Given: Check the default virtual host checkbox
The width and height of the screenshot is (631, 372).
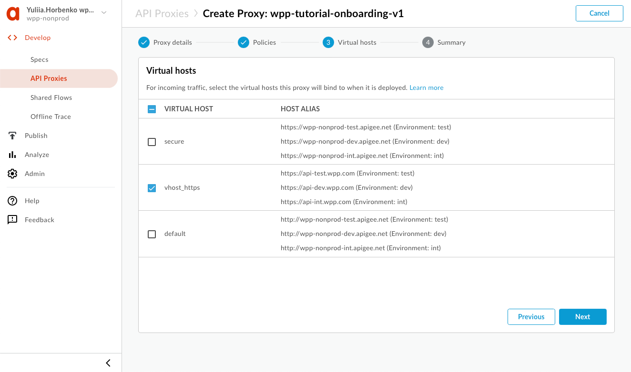Looking at the screenshot, I should pos(152,234).
